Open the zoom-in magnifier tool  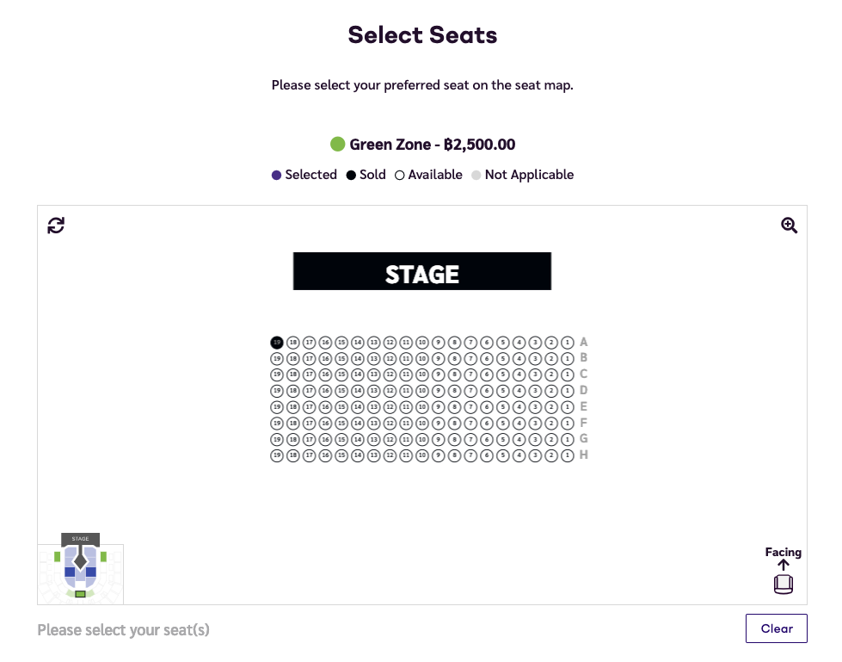(x=789, y=225)
